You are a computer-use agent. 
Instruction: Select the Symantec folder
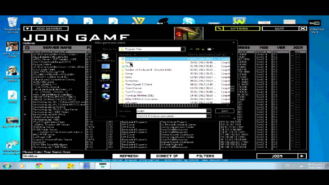click(132, 81)
